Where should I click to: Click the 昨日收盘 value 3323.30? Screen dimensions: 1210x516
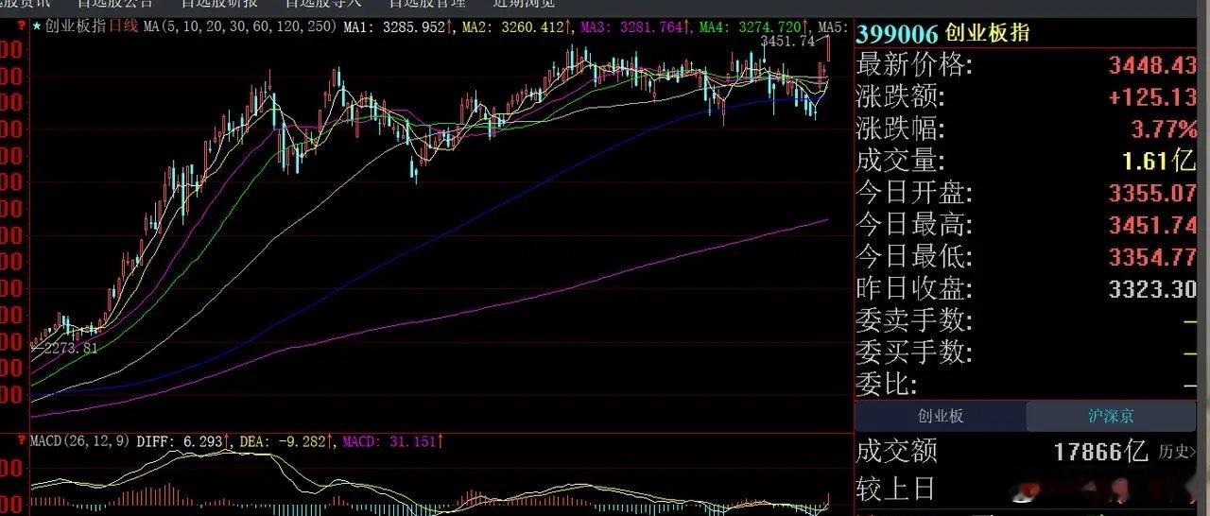coord(1152,289)
